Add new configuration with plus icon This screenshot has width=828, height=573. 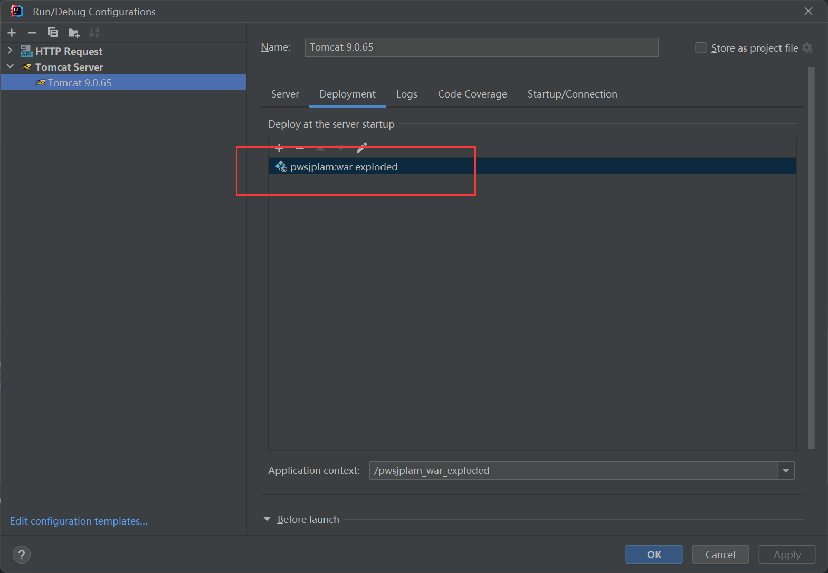pyautogui.click(x=12, y=33)
